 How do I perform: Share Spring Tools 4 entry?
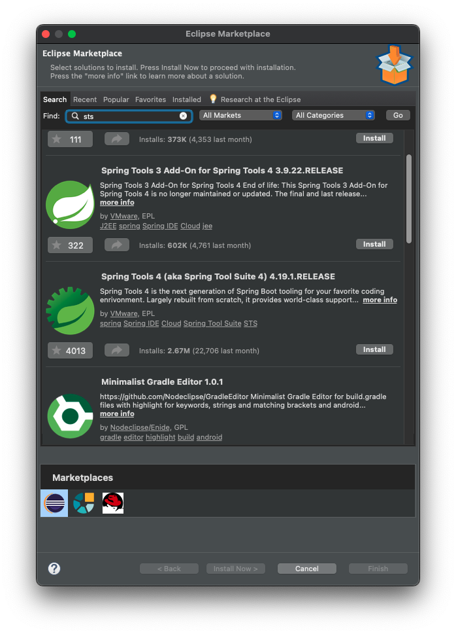[x=117, y=350]
